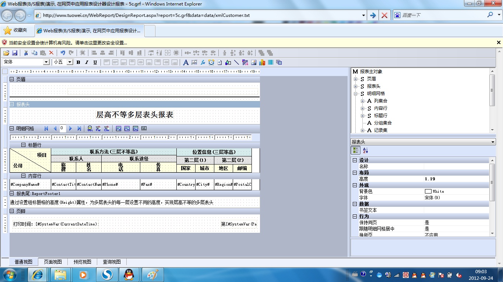Insert a chart using the chart icon

tap(262, 62)
